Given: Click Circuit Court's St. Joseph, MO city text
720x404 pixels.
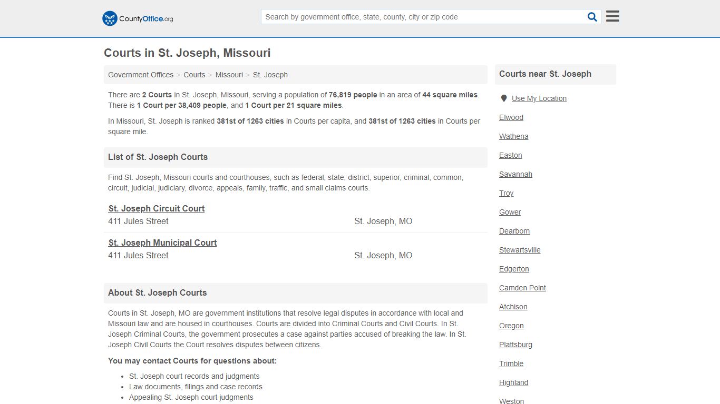Looking at the screenshot, I should click(x=383, y=221).
